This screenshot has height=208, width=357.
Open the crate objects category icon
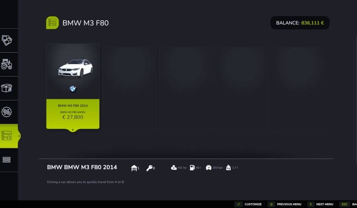click(7, 88)
